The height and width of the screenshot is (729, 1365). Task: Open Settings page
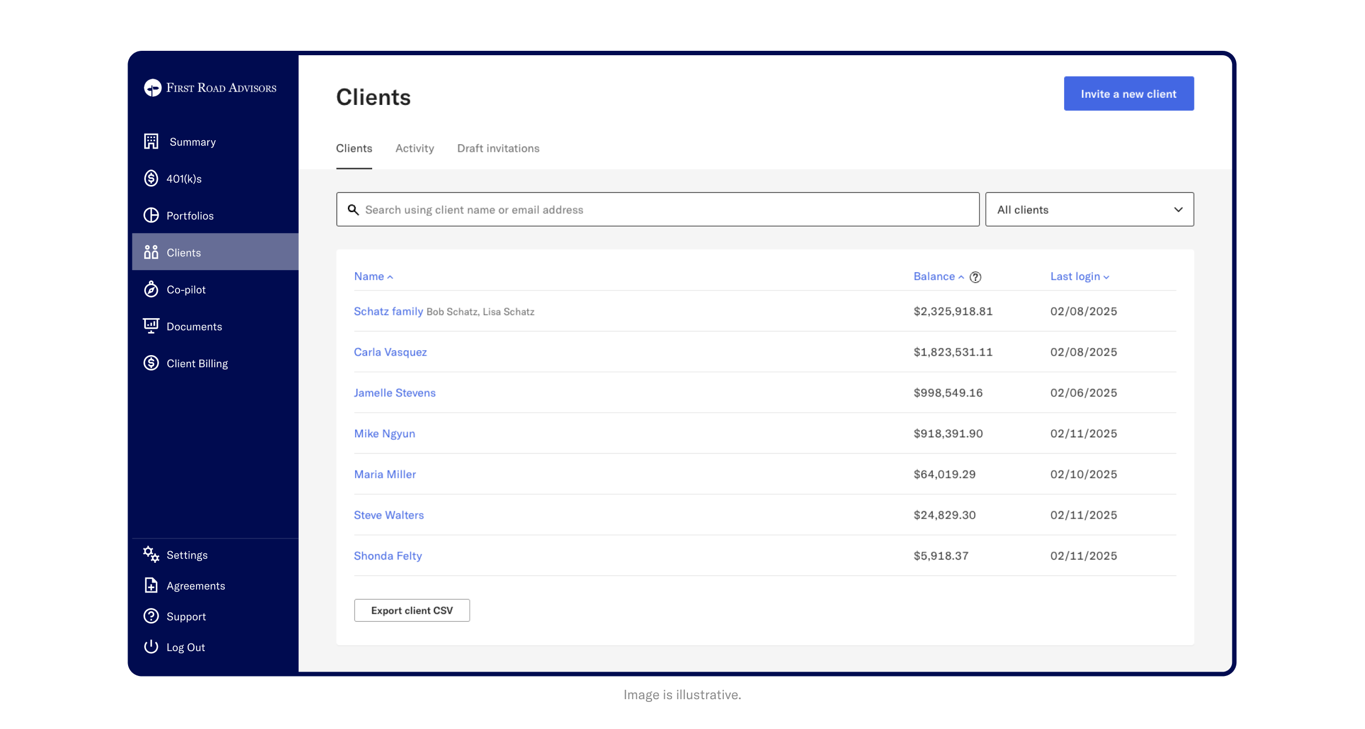(187, 556)
